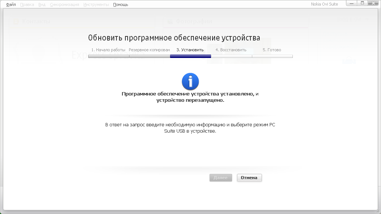The height and width of the screenshot is (214, 381).
Task: Open the Синхронизация menu
Action: click(64, 4)
